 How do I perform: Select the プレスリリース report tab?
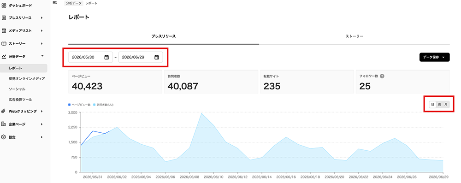164,36
